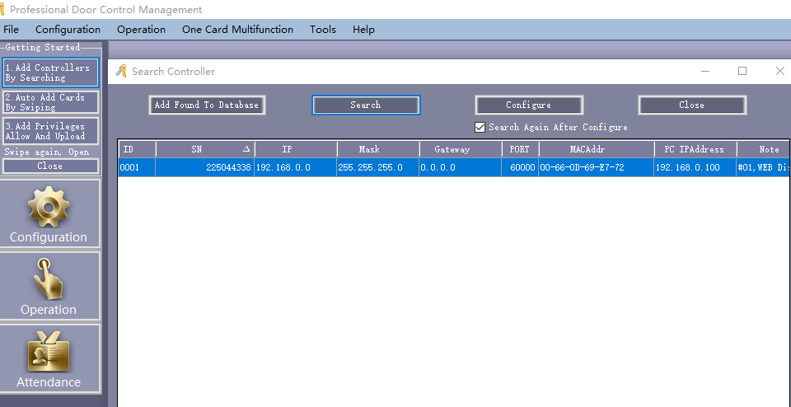
Task: Select serial number 225044338 cell
Action: [x=205, y=167]
